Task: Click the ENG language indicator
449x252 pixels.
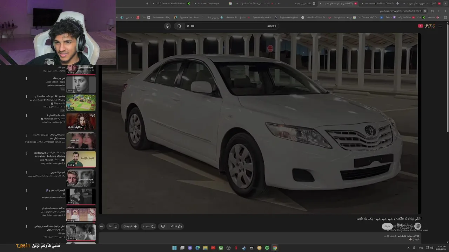Action: 421,248
